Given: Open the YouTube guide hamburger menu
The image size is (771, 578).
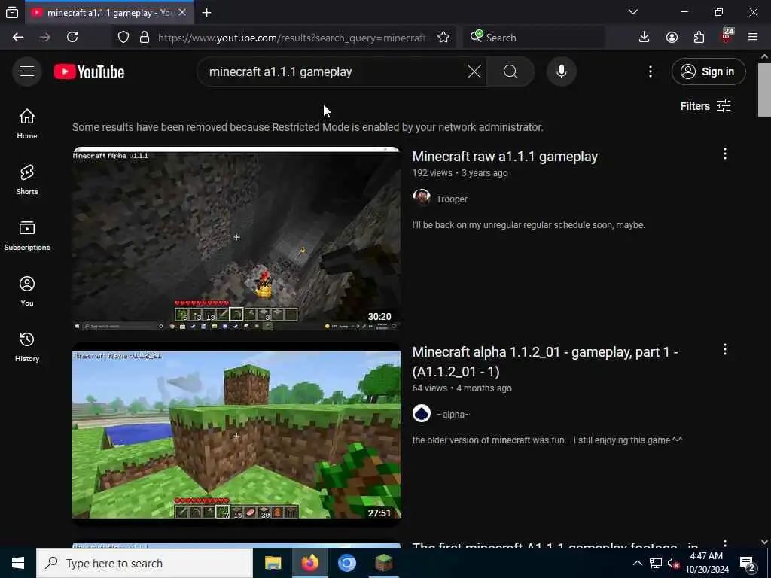Looking at the screenshot, I should point(27,71).
